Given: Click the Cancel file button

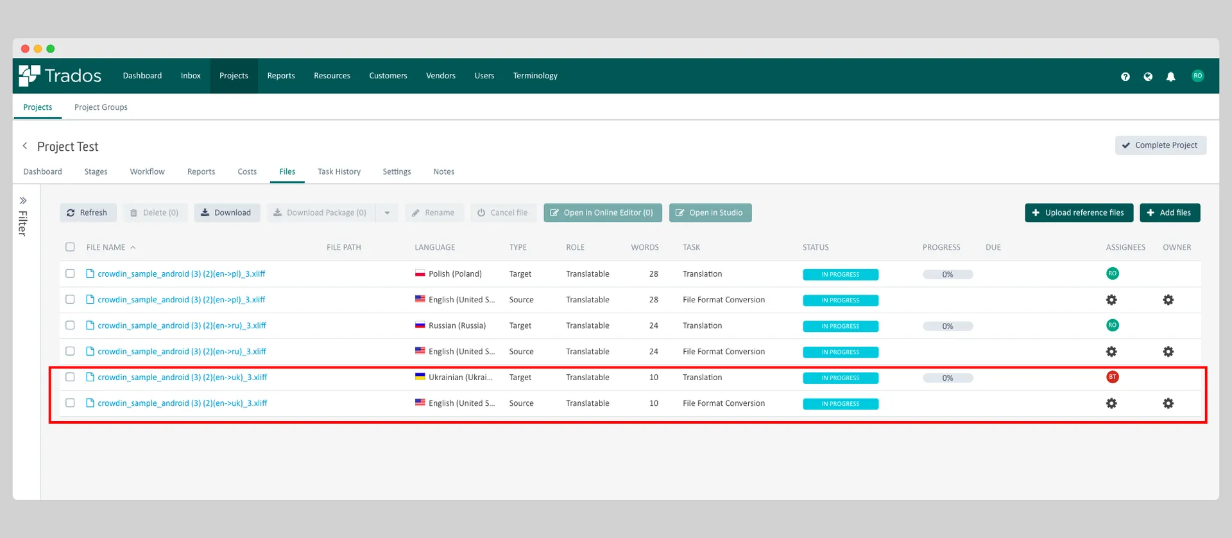Looking at the screenshot, I should tap(503, 213).
